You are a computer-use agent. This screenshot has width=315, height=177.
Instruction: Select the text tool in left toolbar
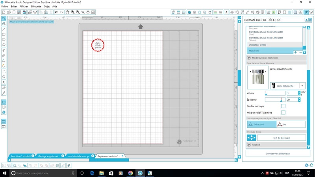point(4,82)
